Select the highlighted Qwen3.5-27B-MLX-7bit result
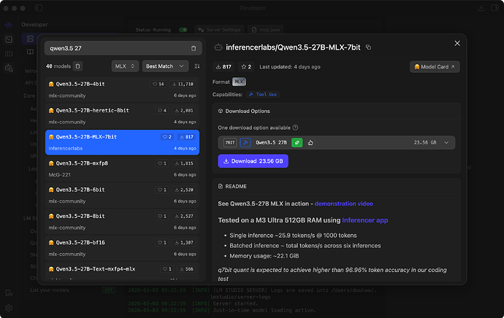Image resolution: width=504 pixels, height=318 pixels. tap(122, 142)
